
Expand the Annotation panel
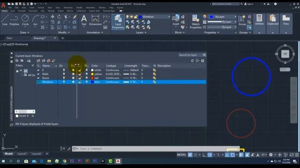(95, 32)
